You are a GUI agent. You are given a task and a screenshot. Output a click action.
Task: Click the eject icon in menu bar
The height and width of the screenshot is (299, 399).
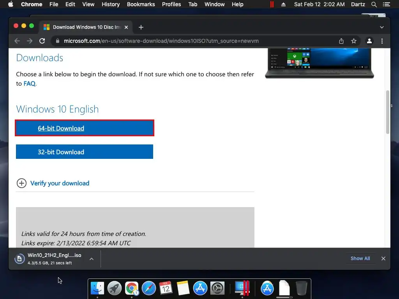point(283,4)
